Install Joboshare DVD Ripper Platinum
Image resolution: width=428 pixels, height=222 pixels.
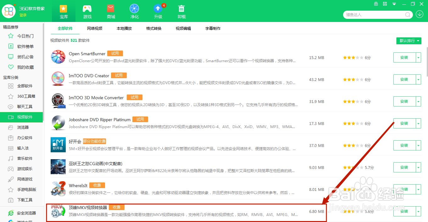click(x=404, y=123)
